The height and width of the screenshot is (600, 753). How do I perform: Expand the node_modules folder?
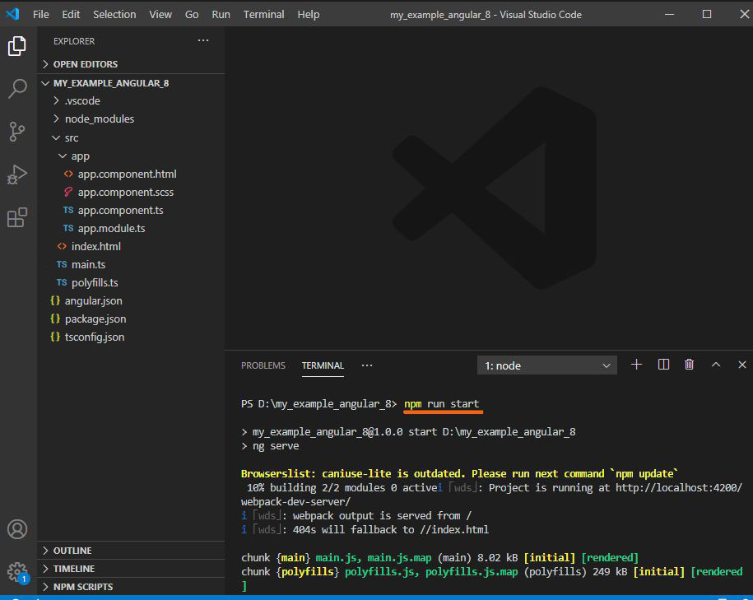[99, 119]
